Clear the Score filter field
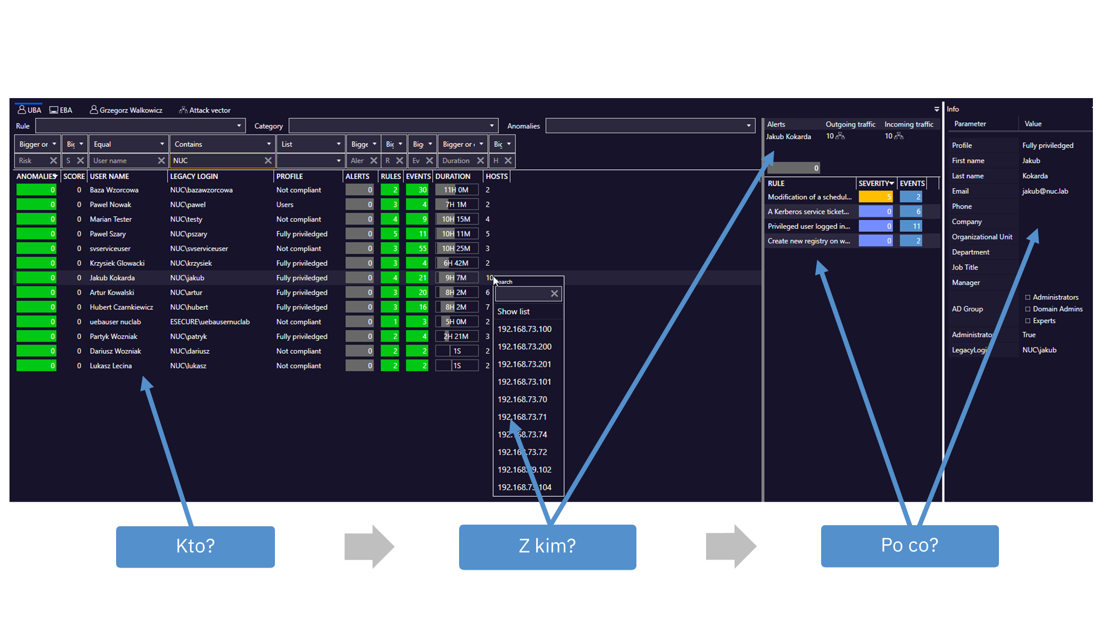The image size is (1114, 626). tap(81, 160)
